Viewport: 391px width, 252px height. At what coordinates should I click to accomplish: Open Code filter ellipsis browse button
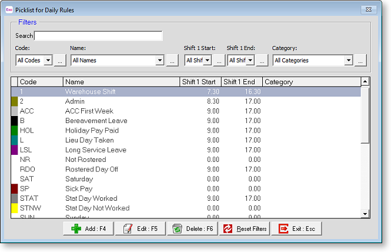tap(59, 60)
